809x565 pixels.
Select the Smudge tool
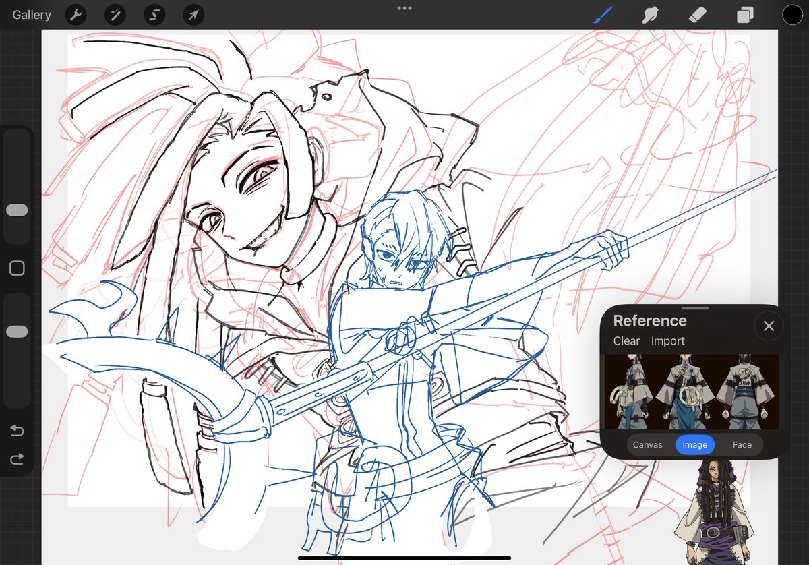[650, 15]
